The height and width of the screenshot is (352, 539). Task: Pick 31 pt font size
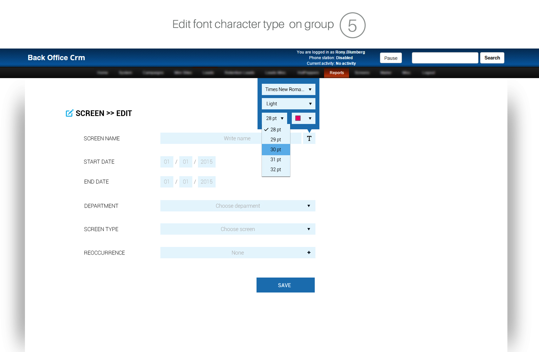point(276,160)
